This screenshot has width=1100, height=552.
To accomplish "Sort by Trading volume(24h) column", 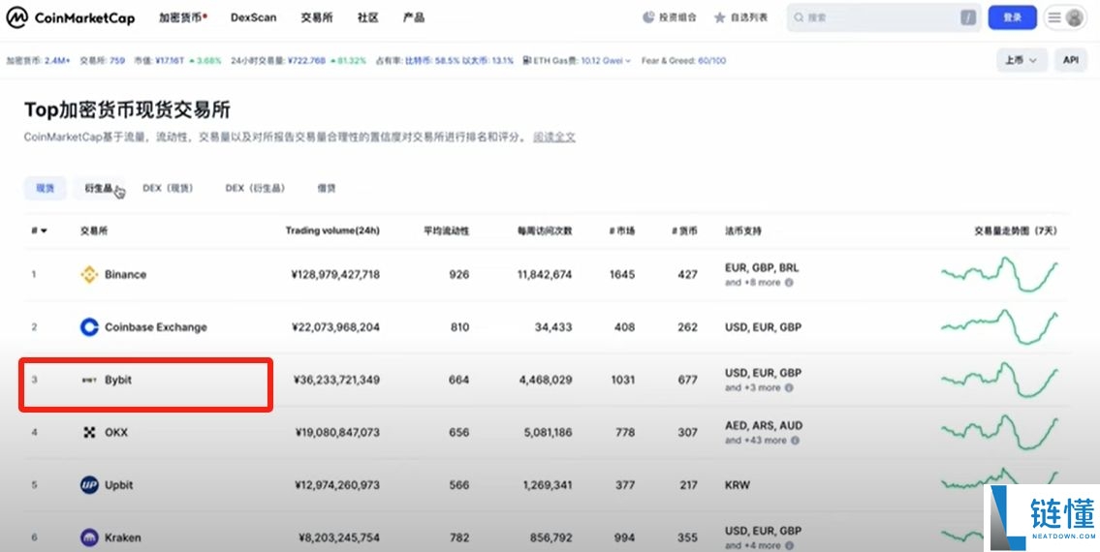I will click(332, 230).
